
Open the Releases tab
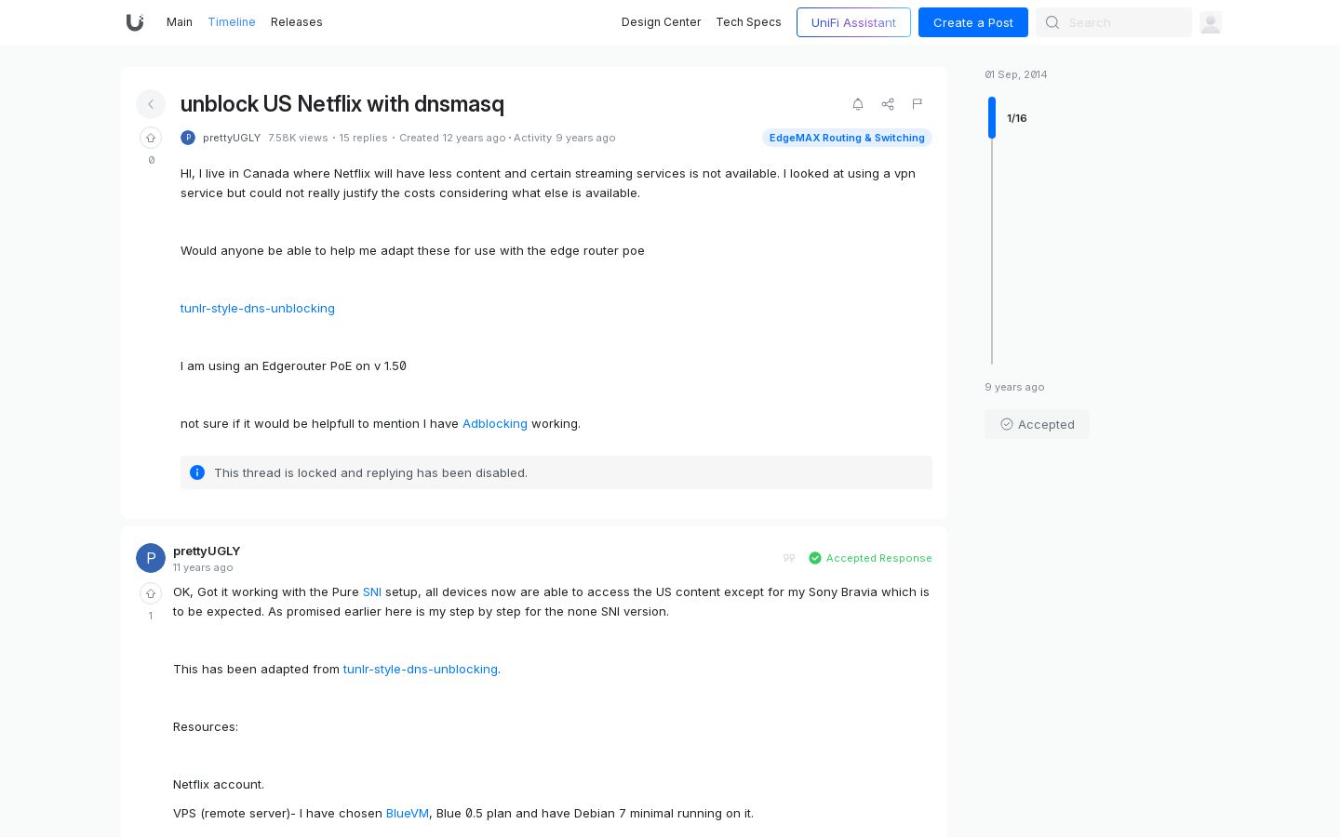[x=297, y=22]
